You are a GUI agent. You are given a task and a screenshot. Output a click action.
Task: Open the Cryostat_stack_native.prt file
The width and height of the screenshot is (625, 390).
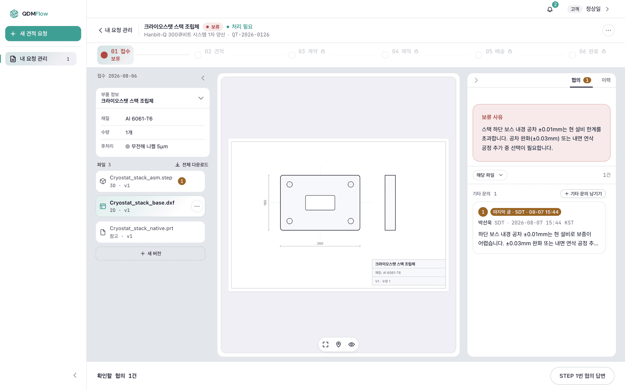pos(151,232)
